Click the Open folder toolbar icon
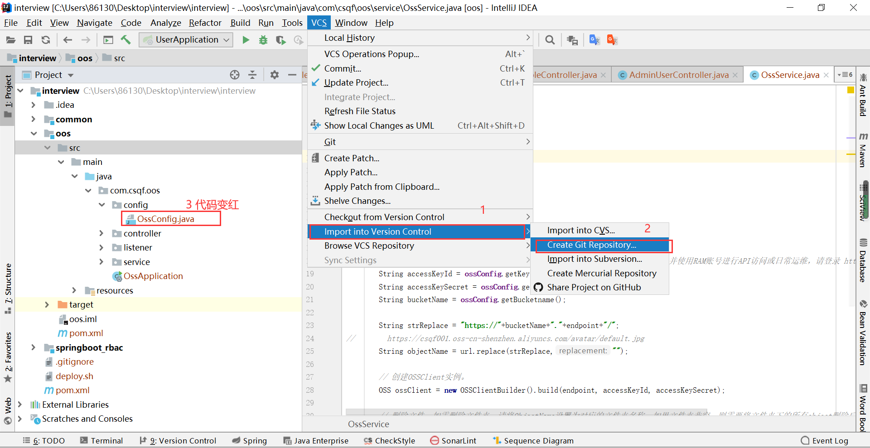 [10, 40]
